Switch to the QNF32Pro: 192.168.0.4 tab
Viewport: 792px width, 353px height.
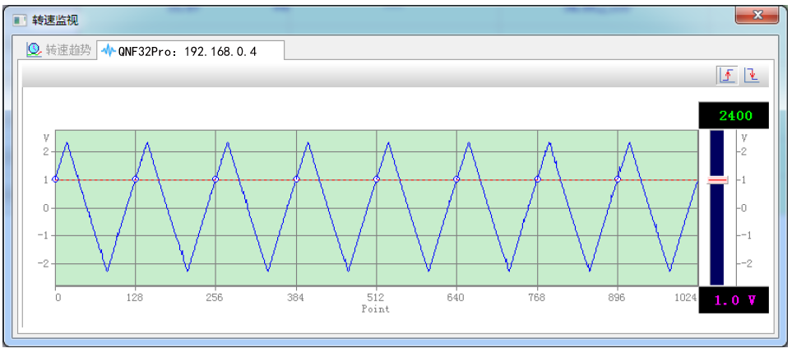pyautogui.click(x=188, y=51)
